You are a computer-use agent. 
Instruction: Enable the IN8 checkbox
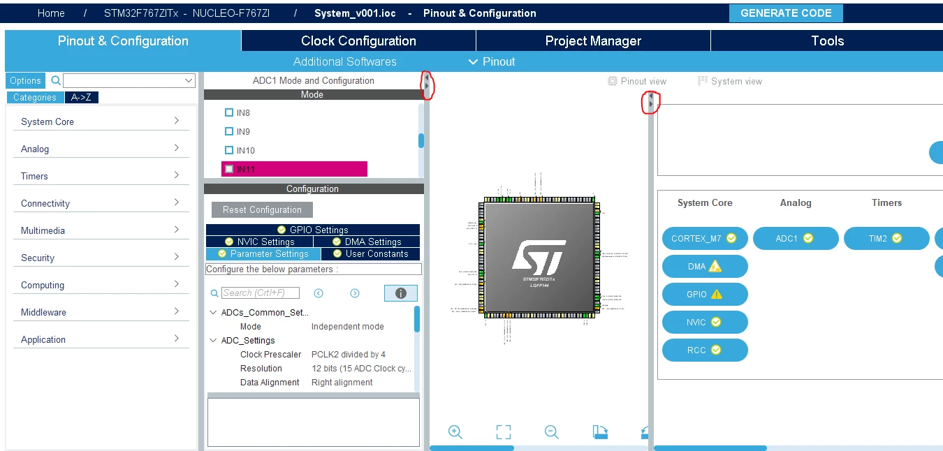229,112
